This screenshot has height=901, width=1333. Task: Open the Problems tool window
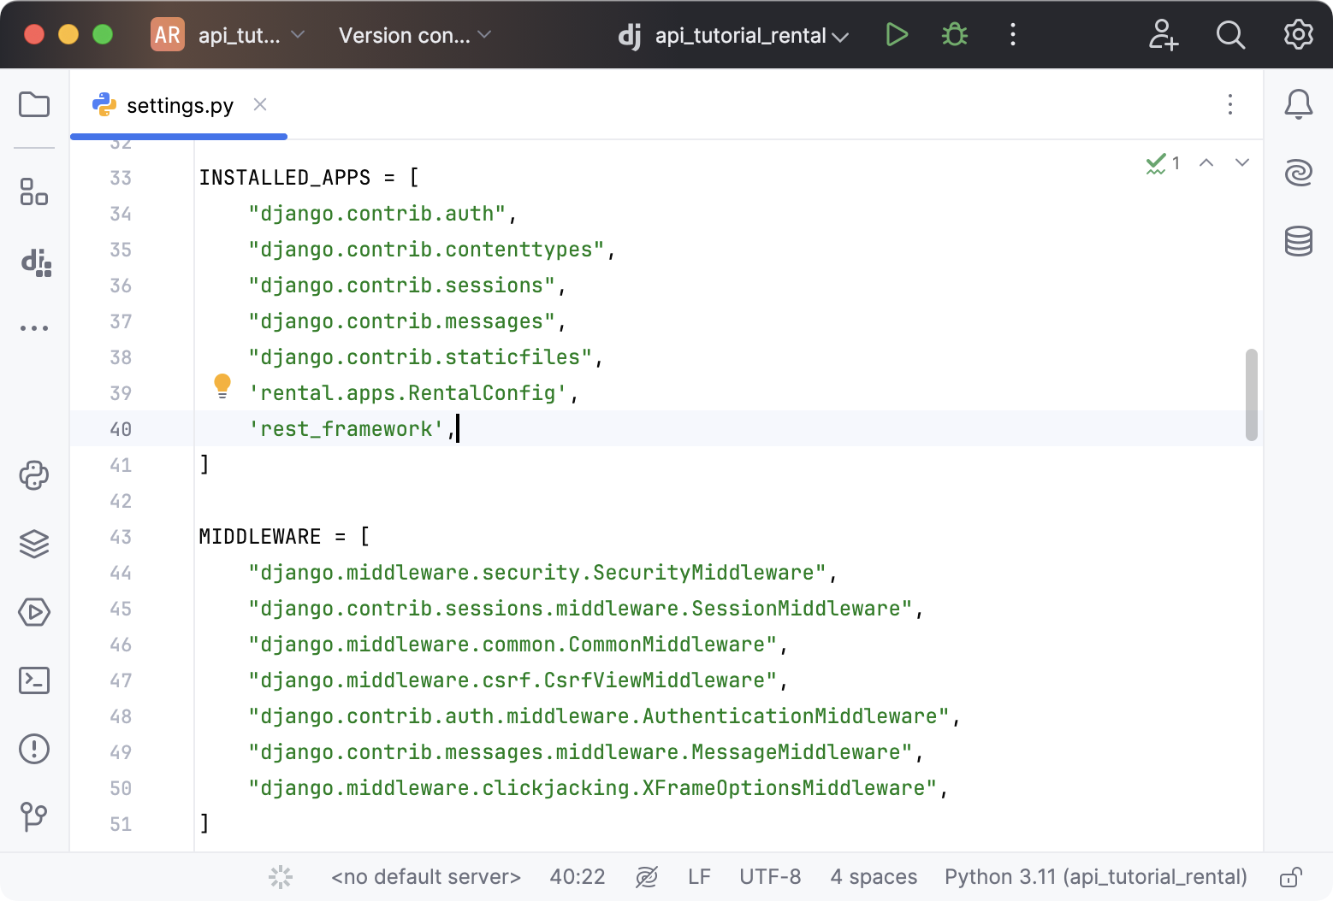tap(34, 749)
